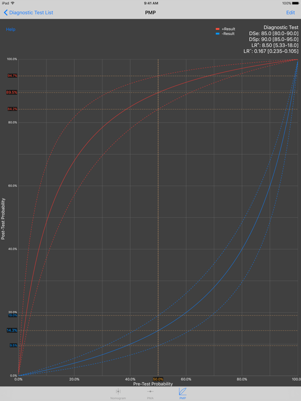Click the Post-Test Probability axis title

coord(3,219)
